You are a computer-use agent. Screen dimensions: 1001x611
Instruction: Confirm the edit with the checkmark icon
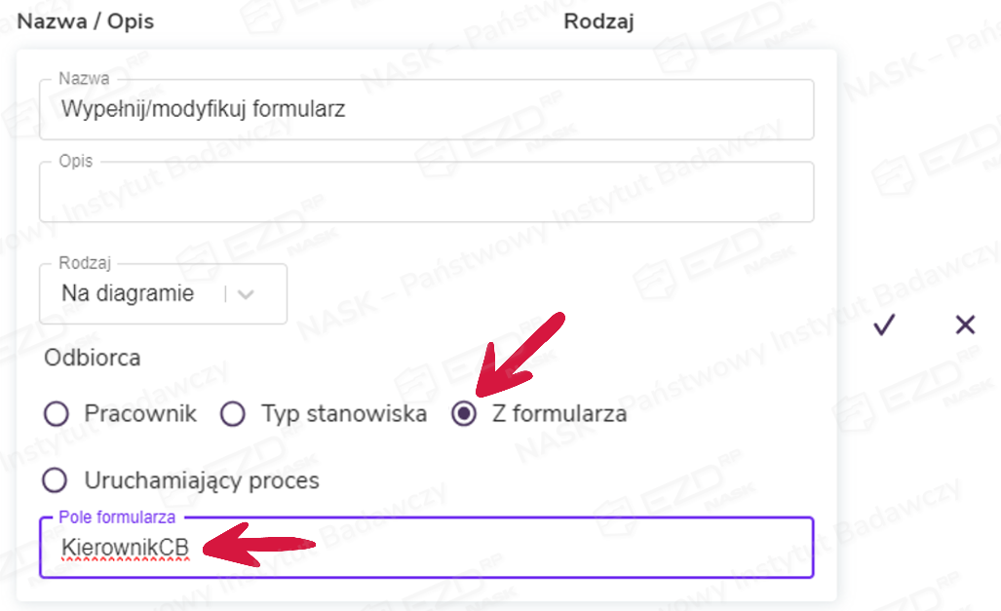884,325
